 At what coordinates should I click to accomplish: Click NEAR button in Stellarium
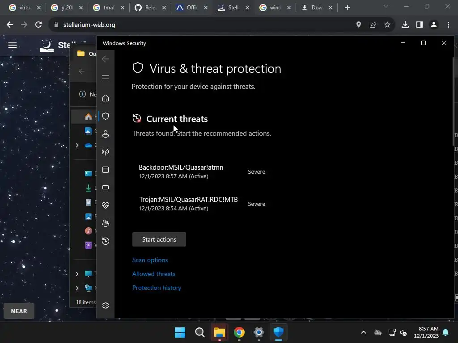[x=19, y=311]
